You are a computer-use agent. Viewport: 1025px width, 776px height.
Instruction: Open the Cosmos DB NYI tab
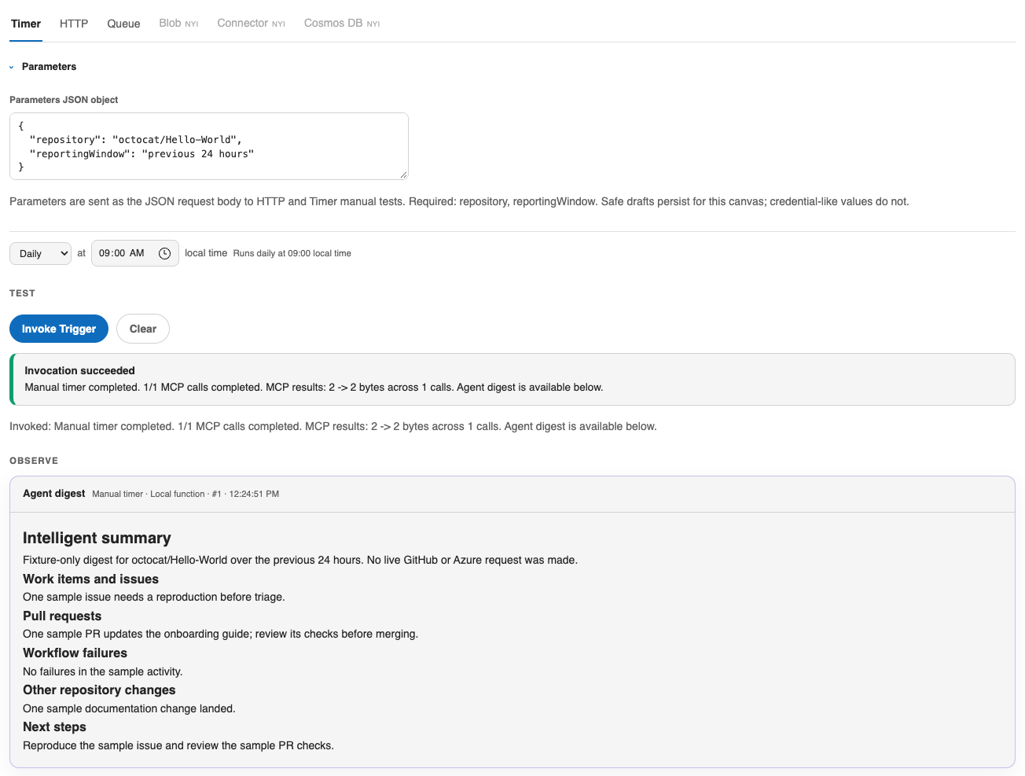[342, 23]
